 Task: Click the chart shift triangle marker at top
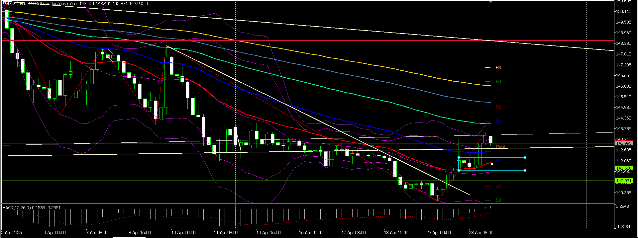pos(491,2)
